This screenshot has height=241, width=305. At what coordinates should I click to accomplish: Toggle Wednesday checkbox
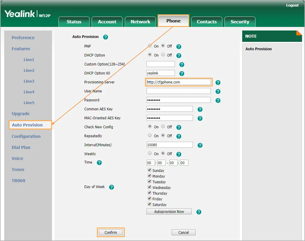pos(150,187)
